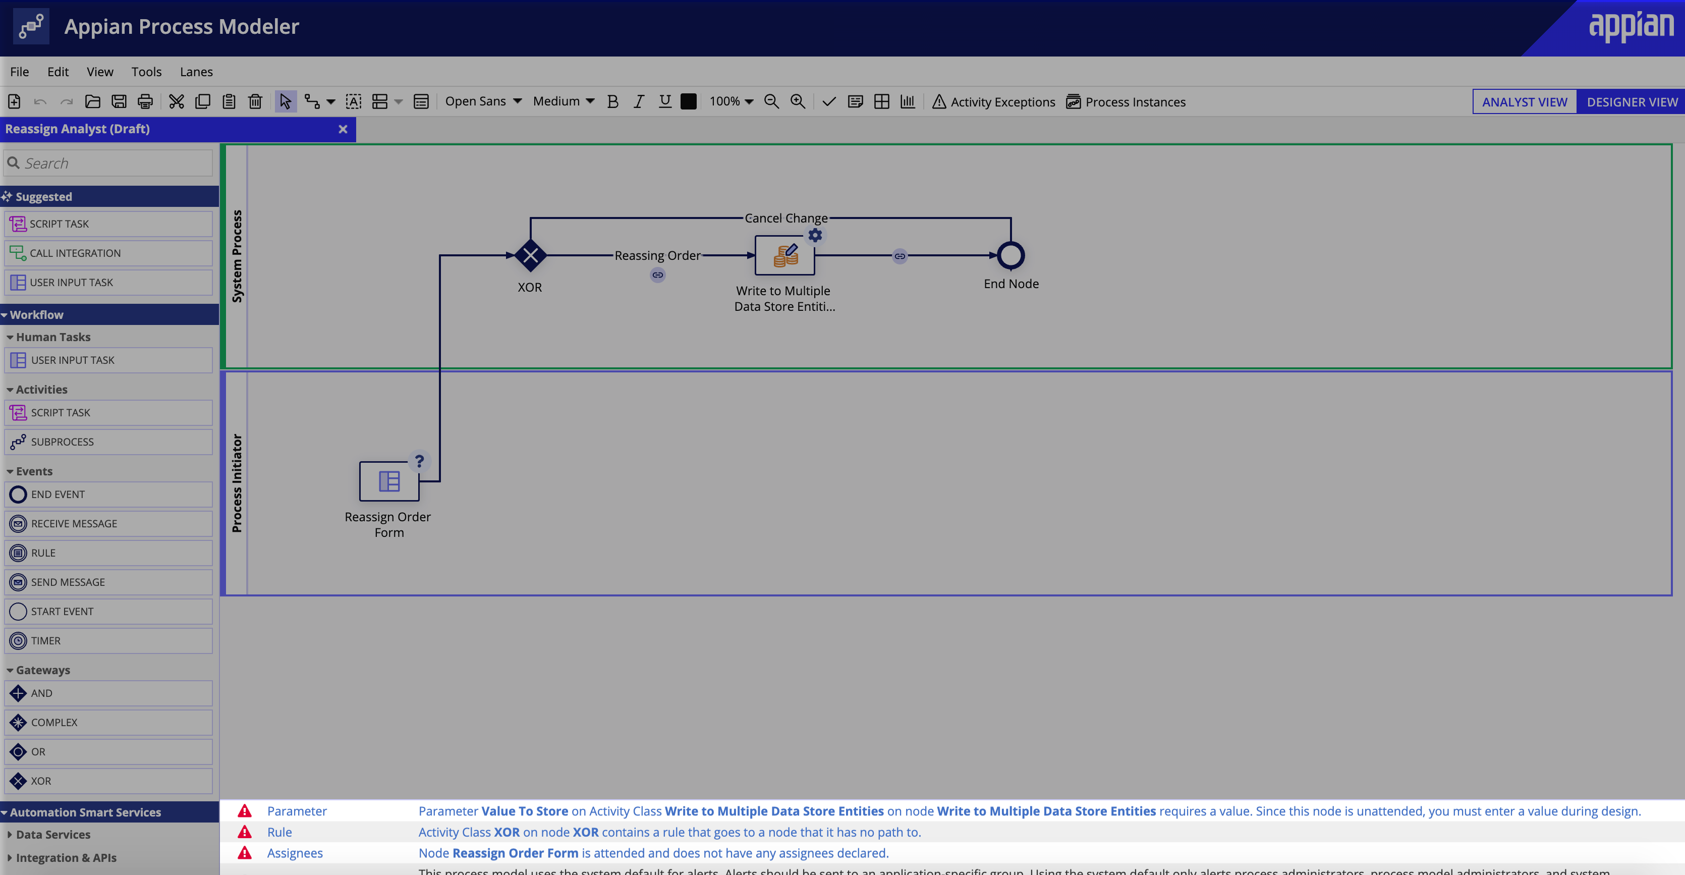The height and width of the screenshot is (875, 1685).
Task: Click the Activity Exceptions toggle
Action: coord(993,101)
